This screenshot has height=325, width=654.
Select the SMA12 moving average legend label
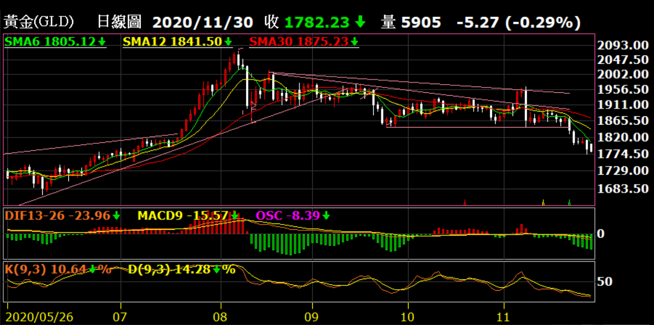point(172,42)
